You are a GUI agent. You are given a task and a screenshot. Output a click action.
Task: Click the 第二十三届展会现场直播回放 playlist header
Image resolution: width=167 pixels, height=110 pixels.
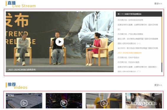tap(139, 14)
